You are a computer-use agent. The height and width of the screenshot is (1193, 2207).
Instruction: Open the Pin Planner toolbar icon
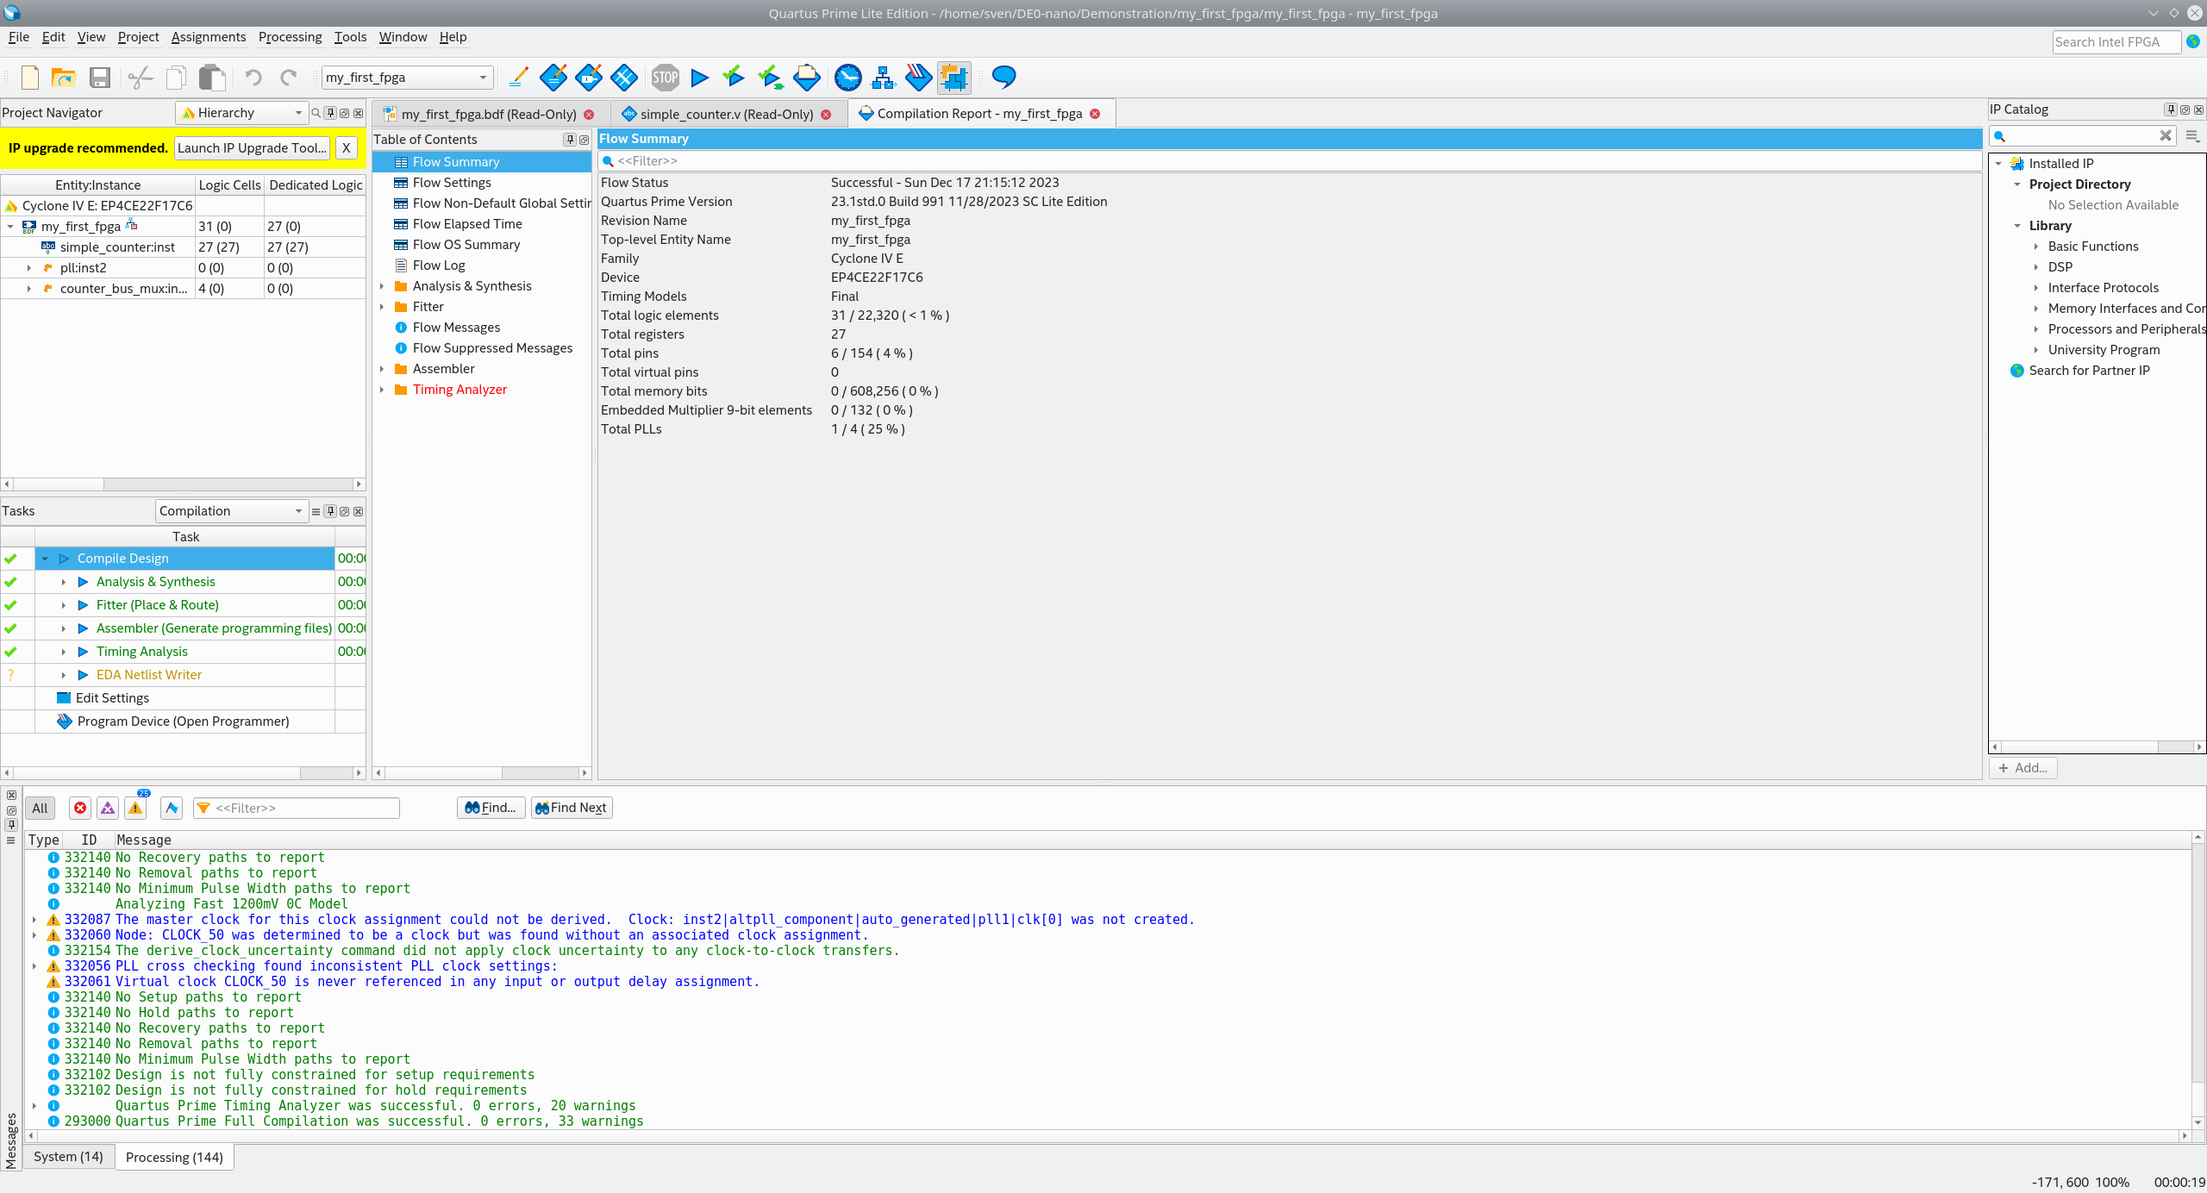point(589,78)
